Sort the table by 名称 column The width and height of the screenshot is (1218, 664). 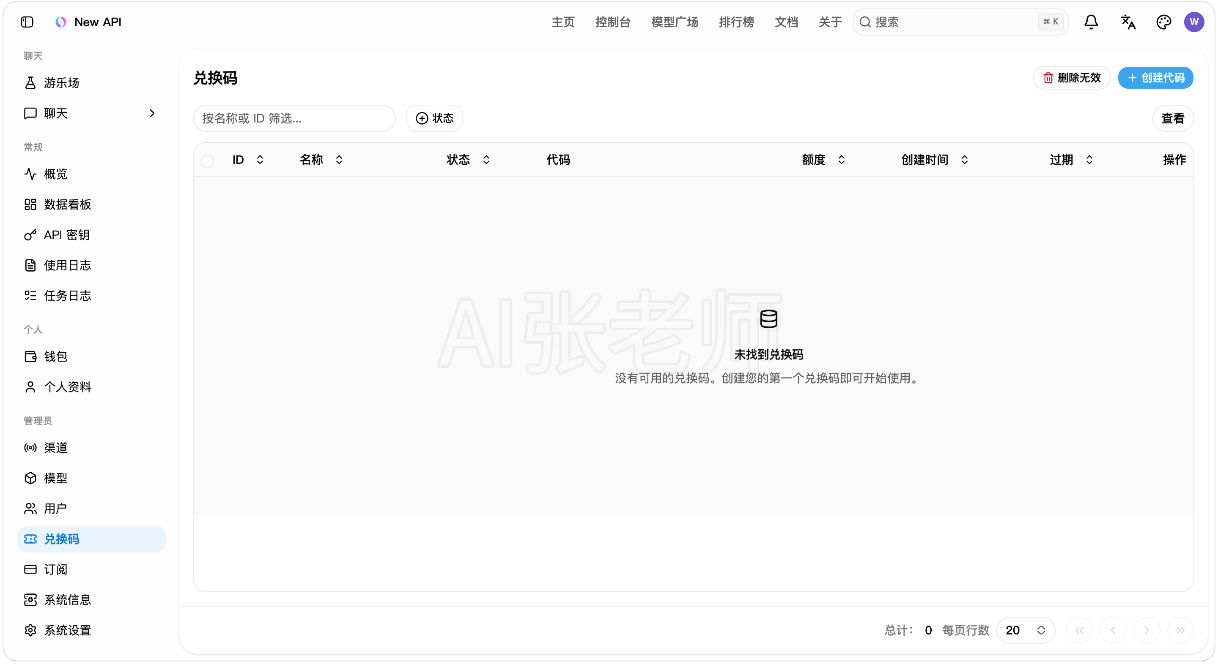(x=321, y=160)
